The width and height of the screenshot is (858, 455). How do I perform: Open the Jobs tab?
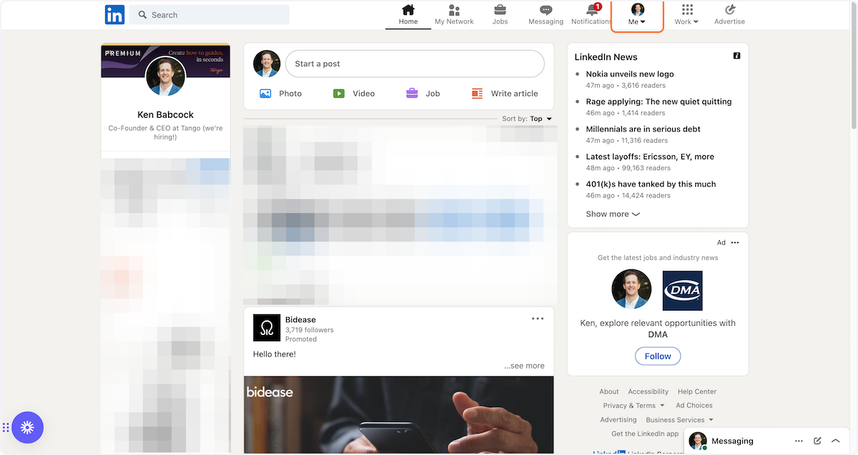click(500, 15)
